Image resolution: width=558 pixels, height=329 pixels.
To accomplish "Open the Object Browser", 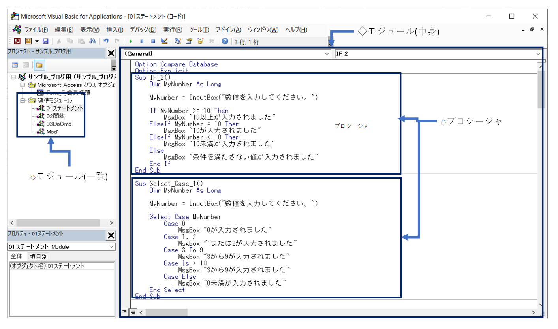I will click(200, 41).
